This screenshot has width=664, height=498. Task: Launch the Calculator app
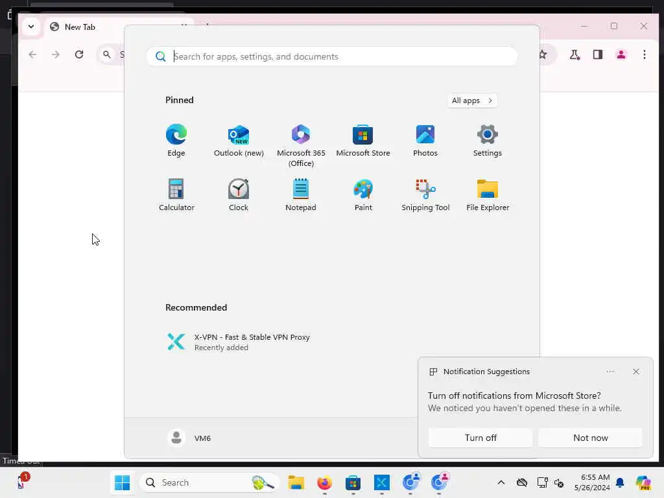pyautogui.click(x=176, y=195)
